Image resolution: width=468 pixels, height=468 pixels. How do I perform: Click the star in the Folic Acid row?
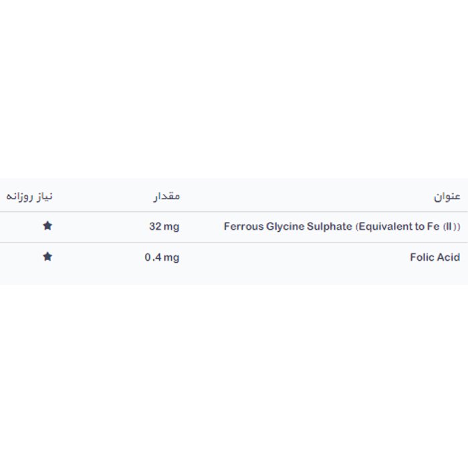coord(47,257)
